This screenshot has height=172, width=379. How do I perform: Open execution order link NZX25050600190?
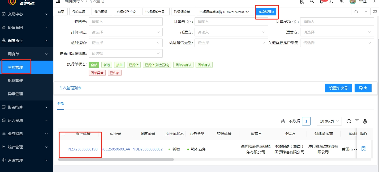point(83,149)
